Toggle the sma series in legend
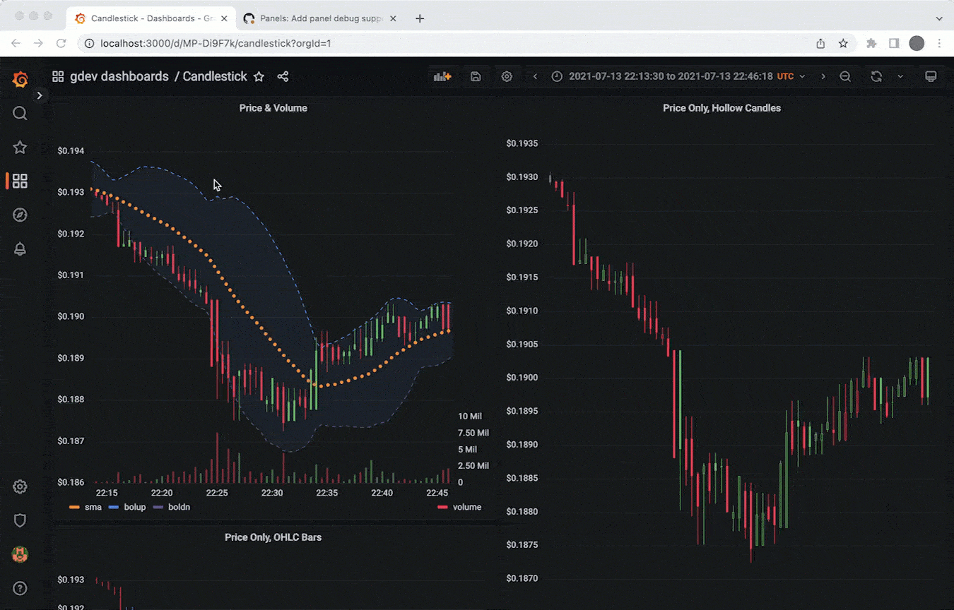This screenshot has height=610, width=954. tap(93, 507)
